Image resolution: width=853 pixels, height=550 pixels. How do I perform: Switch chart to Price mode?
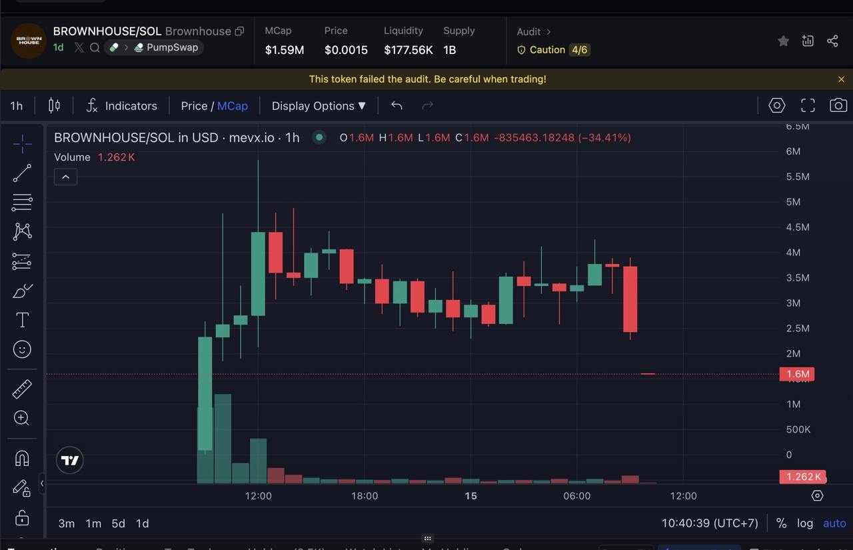pos(194,105)
